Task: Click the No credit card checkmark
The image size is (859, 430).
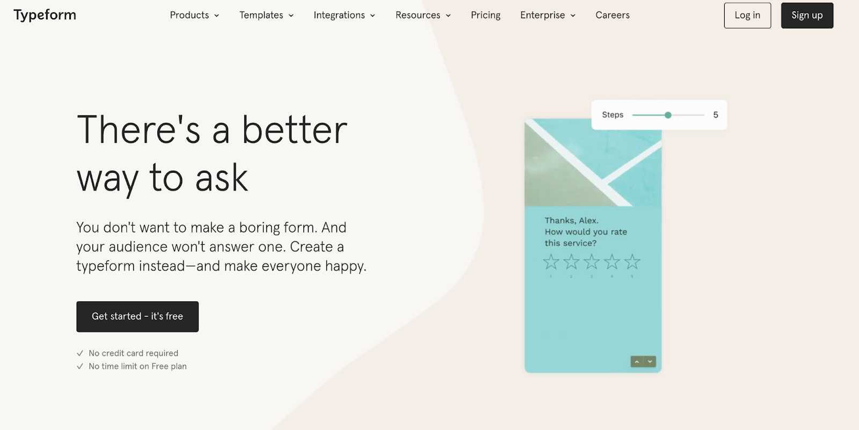Action: pos(80,353)
